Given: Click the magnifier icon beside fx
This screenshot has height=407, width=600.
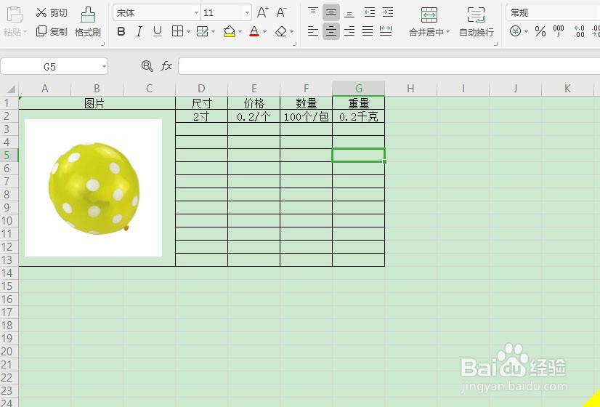Looking at the screenshot, I should (147, 66).
